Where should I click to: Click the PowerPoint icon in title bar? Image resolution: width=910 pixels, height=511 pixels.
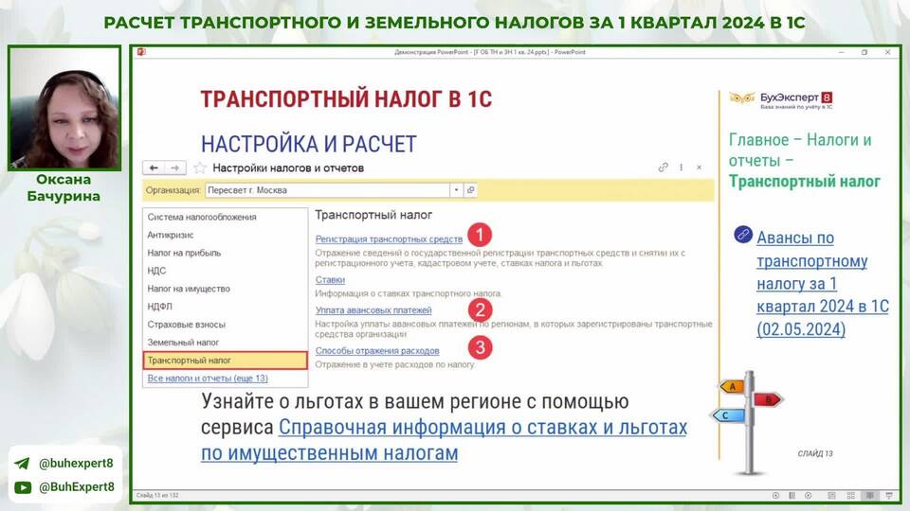(141, 52)
